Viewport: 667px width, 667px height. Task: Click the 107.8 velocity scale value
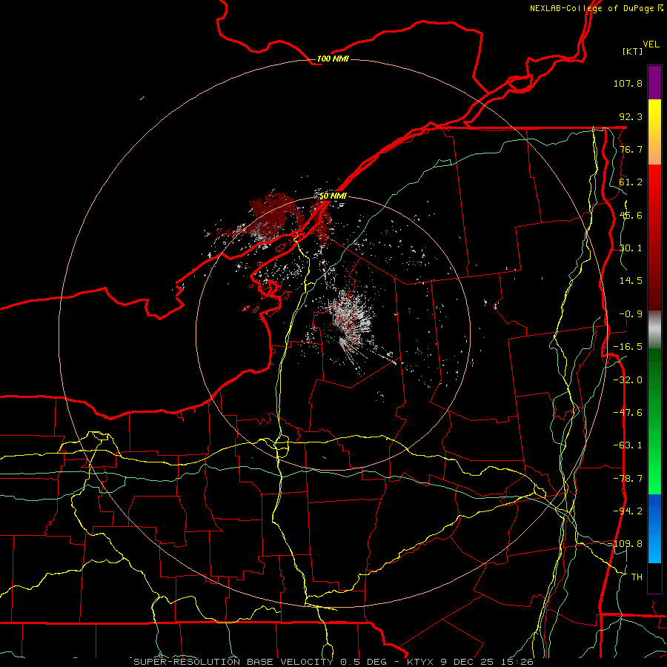(x=628, y=83)
